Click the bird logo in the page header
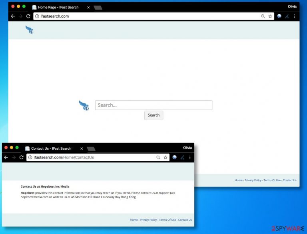Image resolution: width=307 pixels, height=234 pixels. pos(30,30)
